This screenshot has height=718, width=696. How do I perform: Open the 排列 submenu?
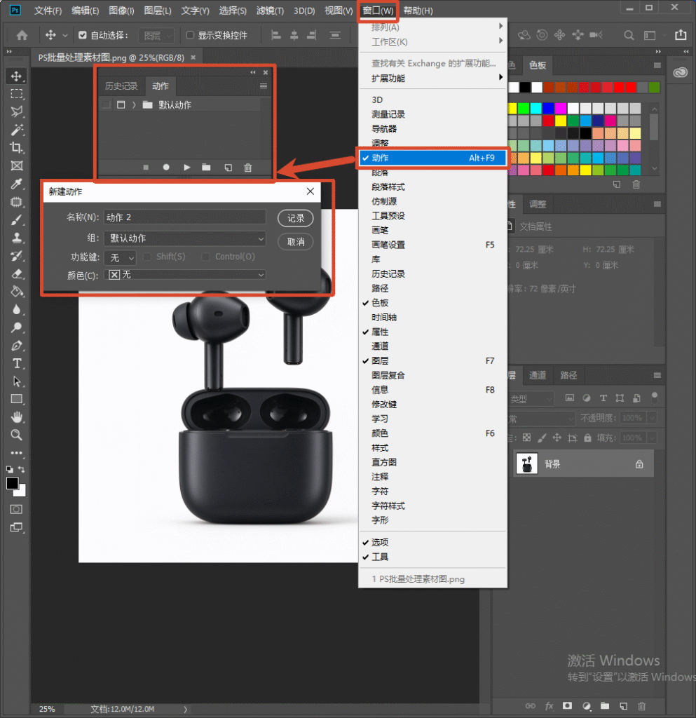coord(433,27)
